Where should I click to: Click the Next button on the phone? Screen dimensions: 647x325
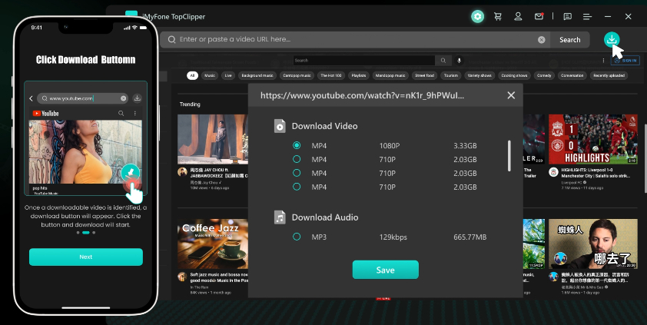[x=86, y=257]
